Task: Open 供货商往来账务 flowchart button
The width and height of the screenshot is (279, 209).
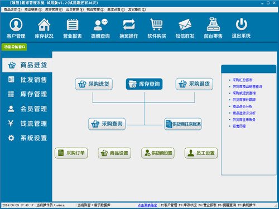Action: 183,124
